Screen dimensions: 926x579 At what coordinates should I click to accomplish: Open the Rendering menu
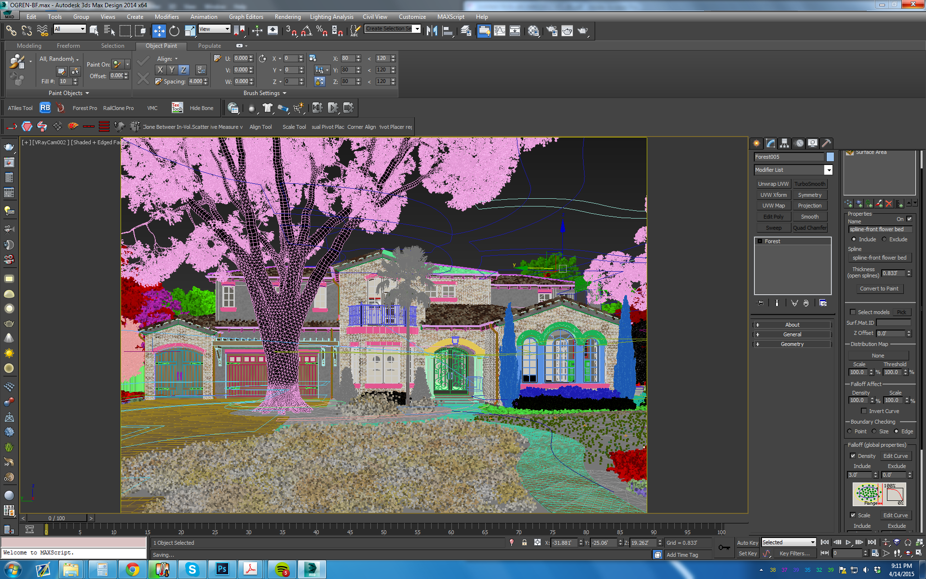287,17
